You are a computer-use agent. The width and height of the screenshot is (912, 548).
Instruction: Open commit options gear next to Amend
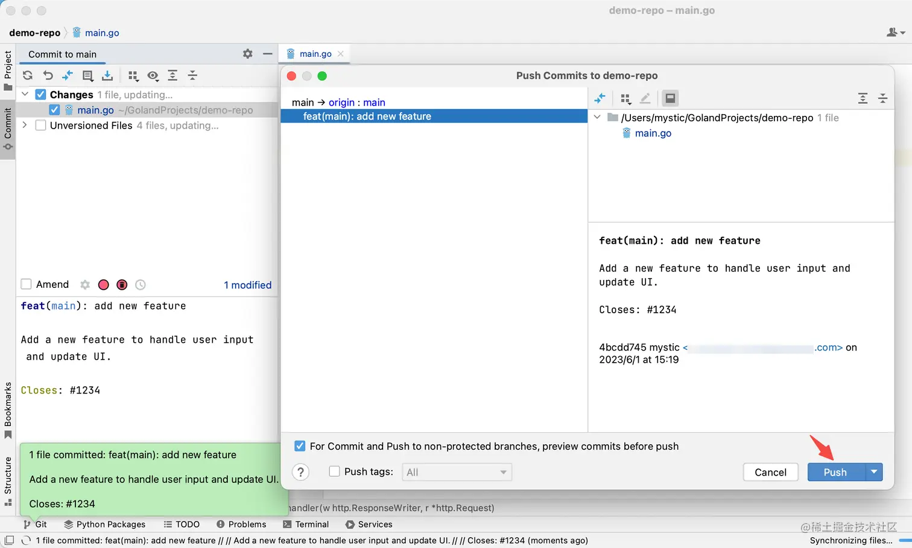point(85,285)
